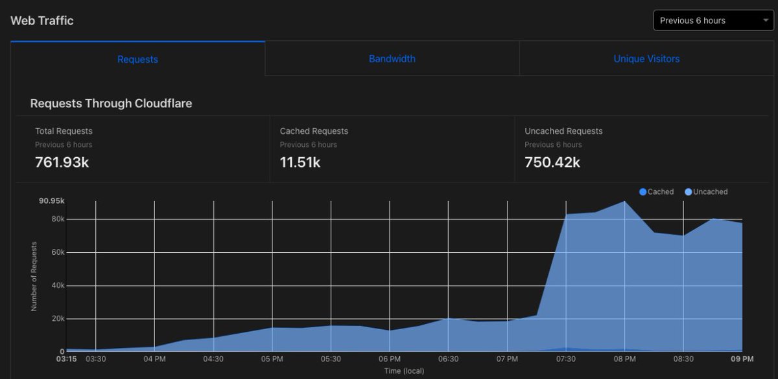
Task: Click the Web Traffic page title
Action: coord(41,20)
